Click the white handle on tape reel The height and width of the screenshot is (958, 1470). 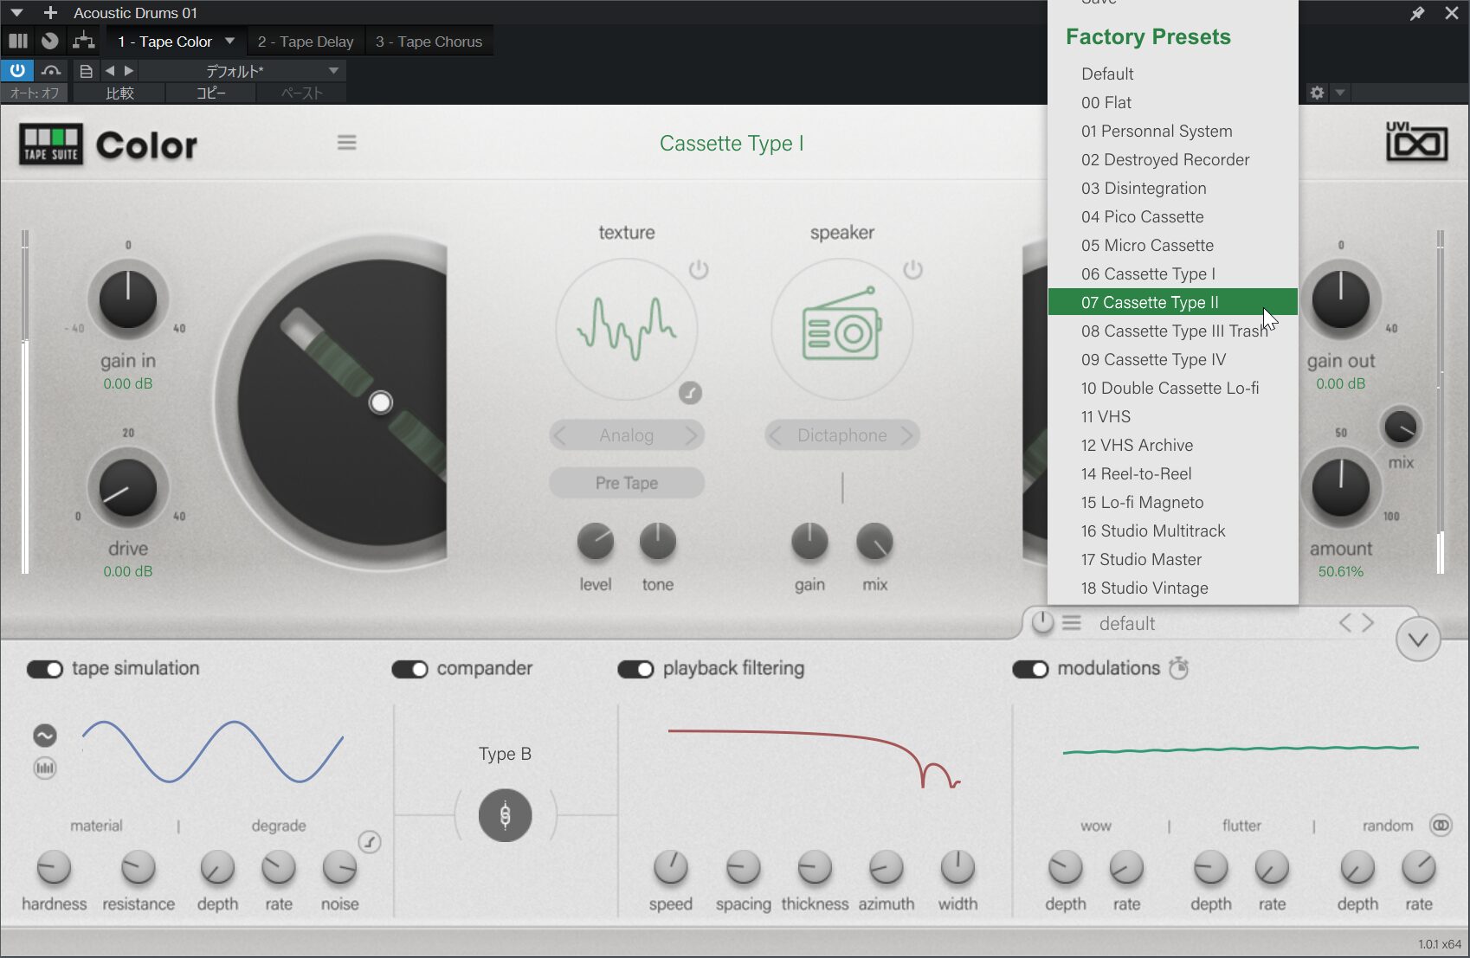(380, 402)
